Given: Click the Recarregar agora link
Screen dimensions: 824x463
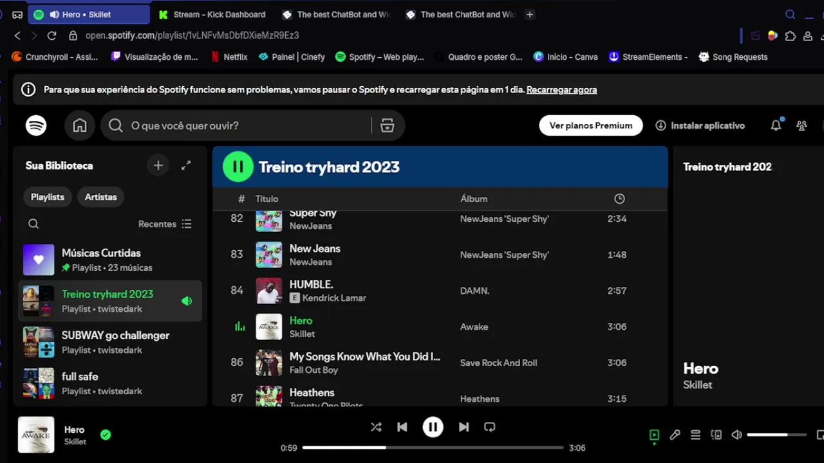Looking at the screenshot, I should point(561,90).
